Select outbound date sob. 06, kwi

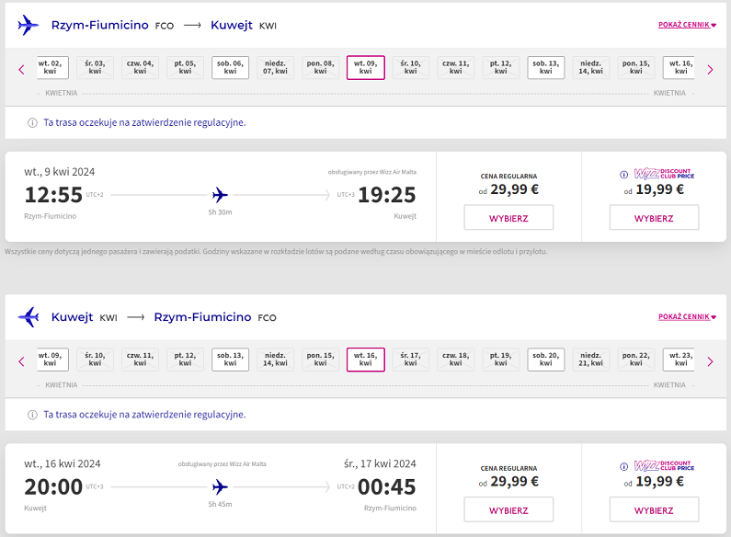pyautogui.click(x=230, y=68)
